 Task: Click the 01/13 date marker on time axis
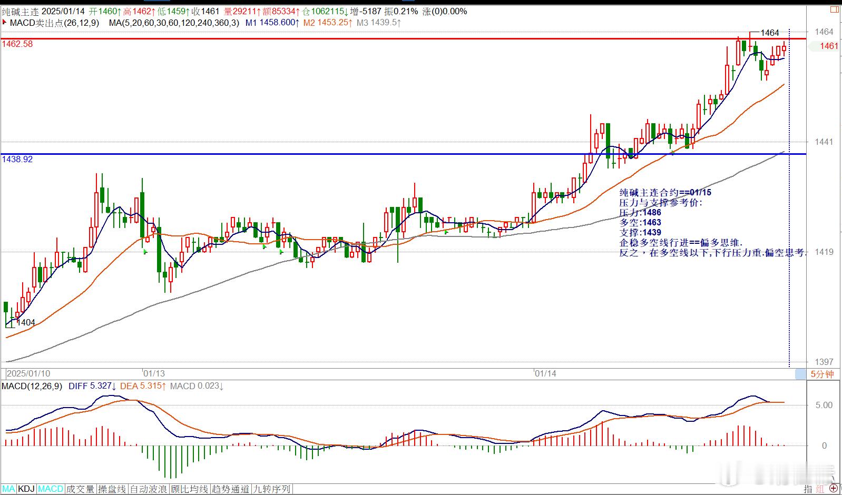pyautogui.click(x=154, y=373)
